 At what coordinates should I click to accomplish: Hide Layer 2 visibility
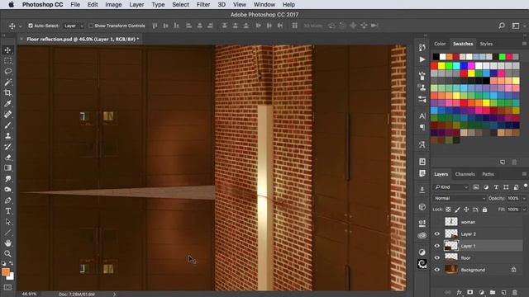(x=437, y=233)
